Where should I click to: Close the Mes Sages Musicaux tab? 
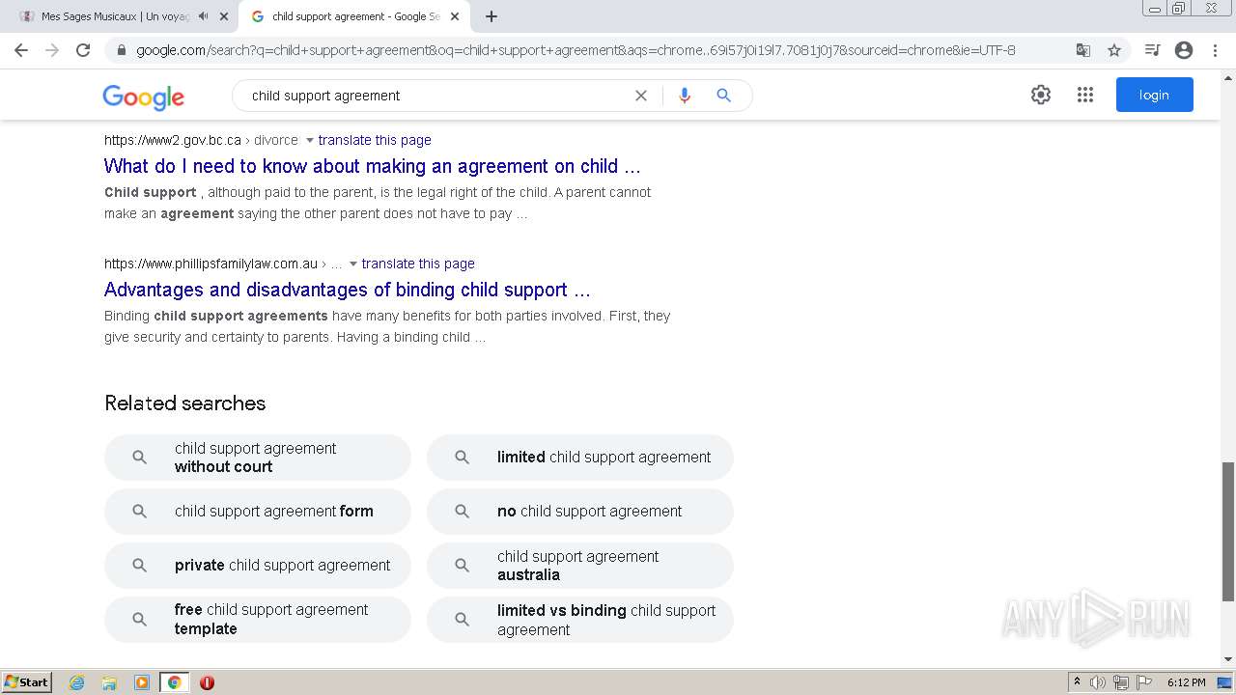[224, 16]
